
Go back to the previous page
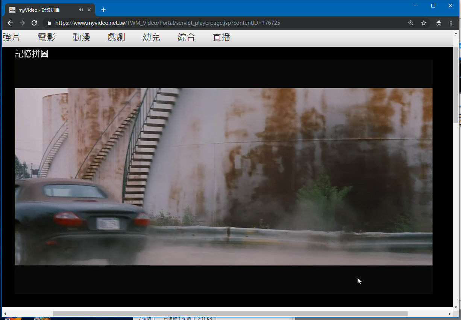click(10, 23)
